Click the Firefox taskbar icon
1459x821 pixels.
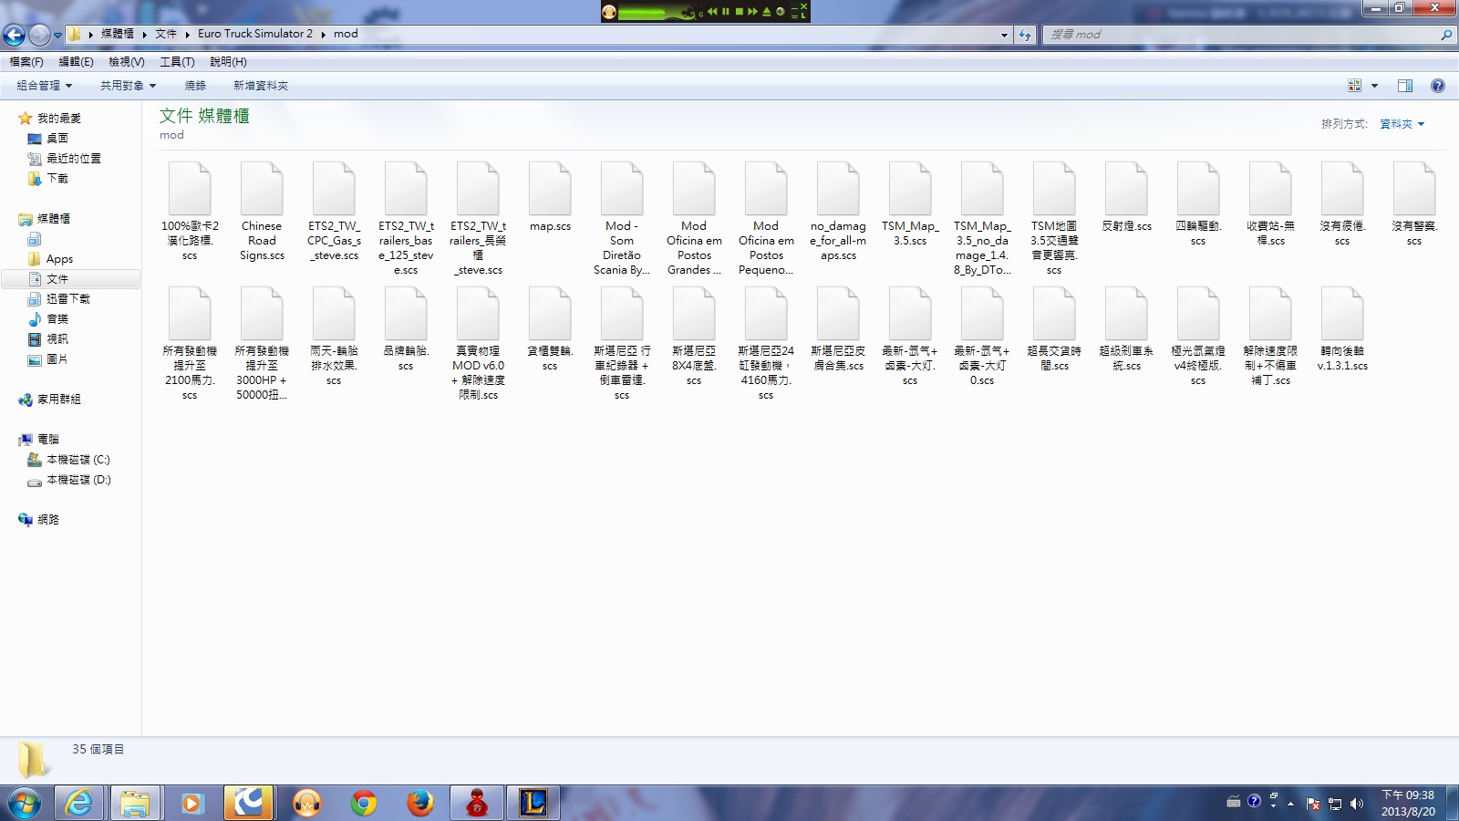(419, 803)
